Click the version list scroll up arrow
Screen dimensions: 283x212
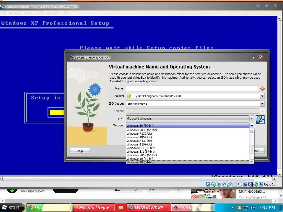click(252, 131)
